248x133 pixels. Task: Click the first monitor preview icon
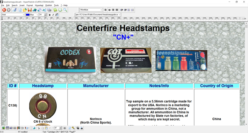coord(78,128)
